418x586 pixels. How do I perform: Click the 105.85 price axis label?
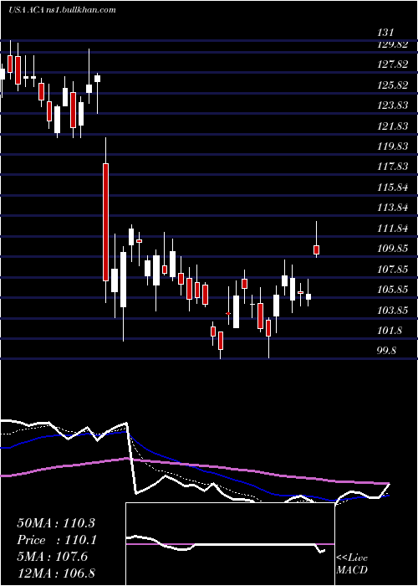(392, 290)
